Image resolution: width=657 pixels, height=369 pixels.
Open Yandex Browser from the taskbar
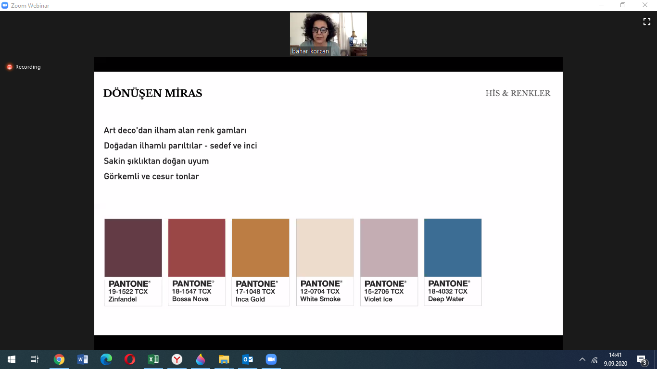pyautogui.click(x=177, y=359)
